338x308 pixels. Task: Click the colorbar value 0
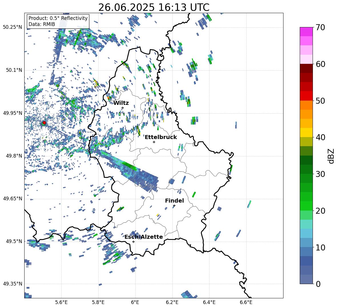[318, 284]
